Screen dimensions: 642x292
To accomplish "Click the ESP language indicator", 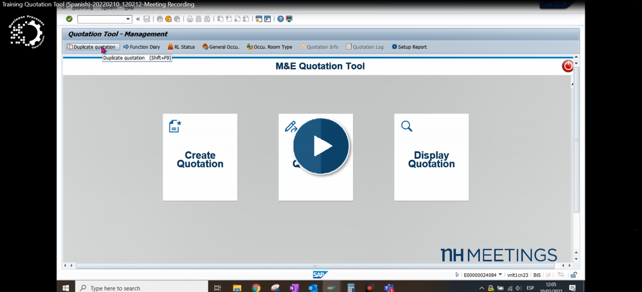I will pos(531,288).
